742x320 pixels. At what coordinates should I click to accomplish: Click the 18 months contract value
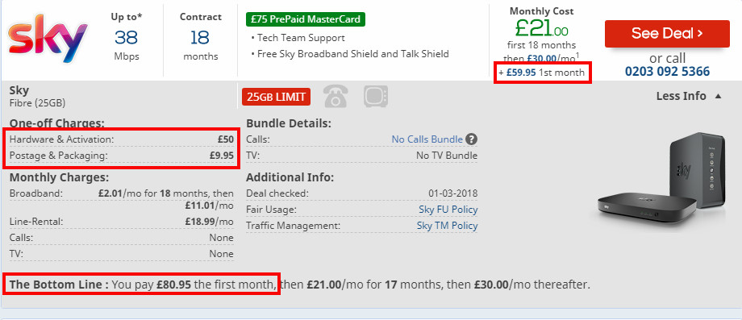click(201, 36)
